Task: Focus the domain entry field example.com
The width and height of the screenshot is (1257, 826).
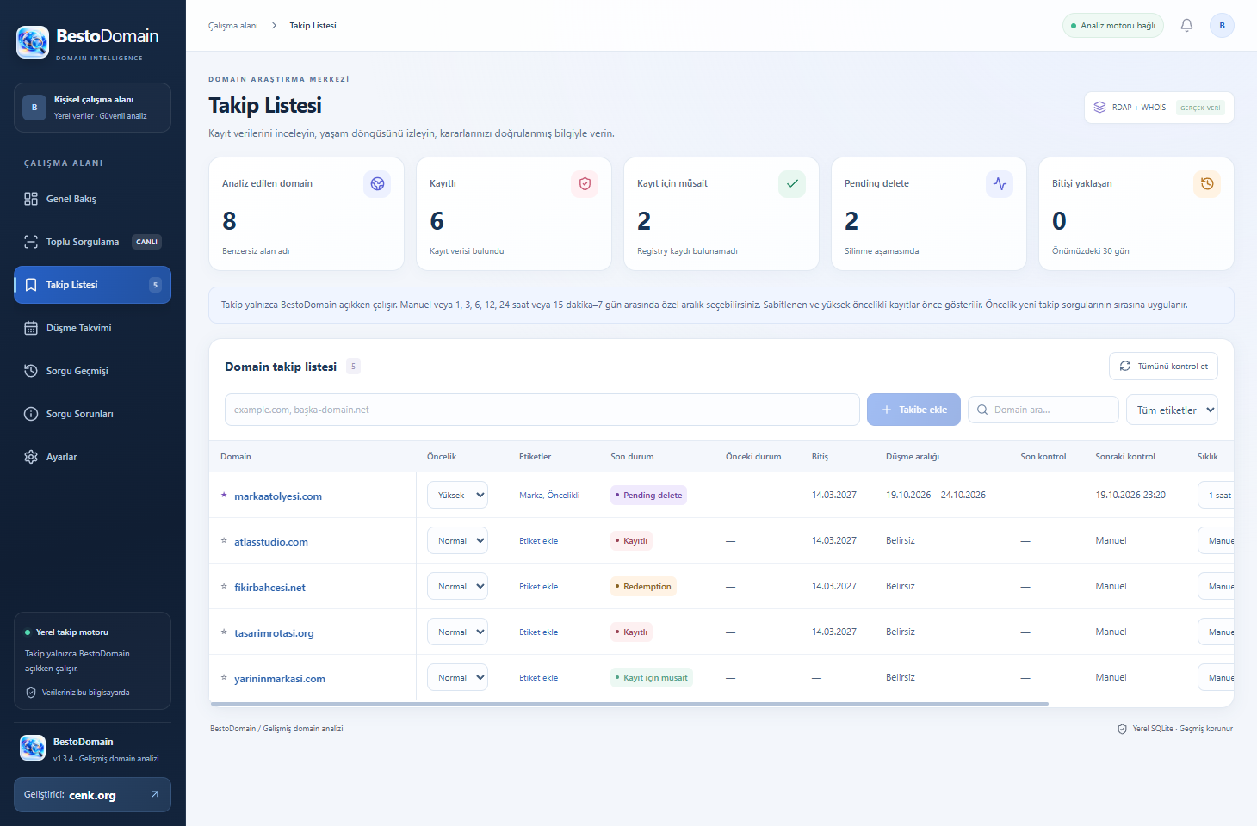Action: (x=542, y=410)
